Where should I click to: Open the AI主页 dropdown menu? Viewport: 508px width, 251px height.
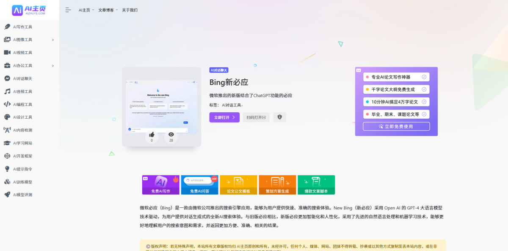click(86, 10)
